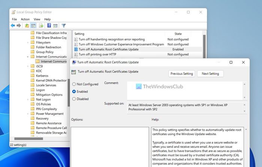The image size is (262, 167).
Task: Select the Remote Assistance tree item
Action: click(x=49, y=123)
